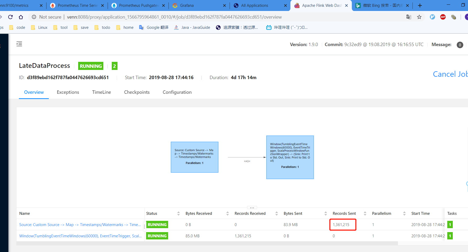
Task: Switch to the Checkpoints tab
Action: click(x=137, y=92)
